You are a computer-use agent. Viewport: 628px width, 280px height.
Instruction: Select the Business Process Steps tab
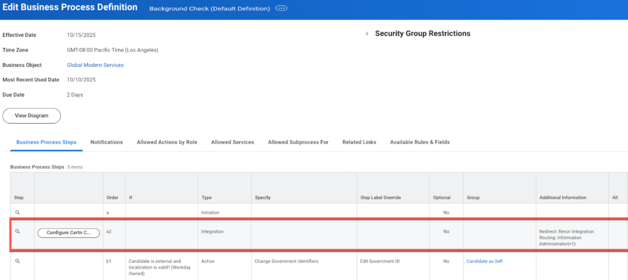pos(46,142)
